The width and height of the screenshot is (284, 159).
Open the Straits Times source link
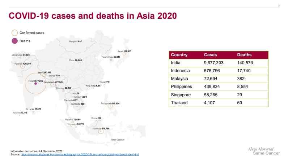tap(80, 154)
